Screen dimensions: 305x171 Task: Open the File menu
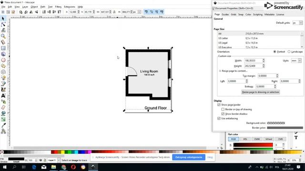coord(3,7)
